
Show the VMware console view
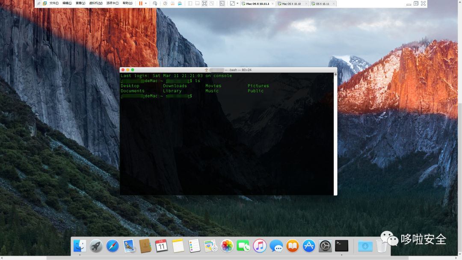pyautogui.click(x=222, y=3)
